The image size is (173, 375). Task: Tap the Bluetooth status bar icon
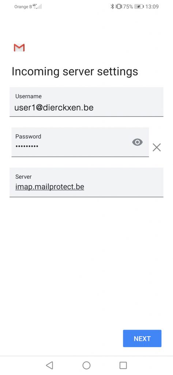112,7
